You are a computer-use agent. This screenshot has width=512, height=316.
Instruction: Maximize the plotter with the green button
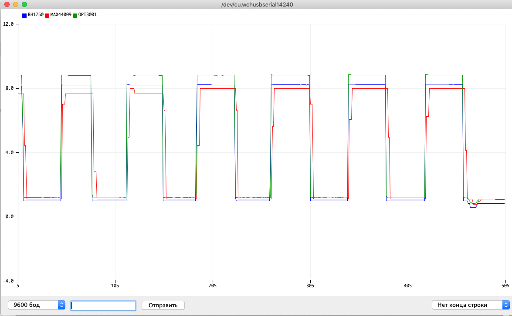pyautogui.click(x=24, y=4)
